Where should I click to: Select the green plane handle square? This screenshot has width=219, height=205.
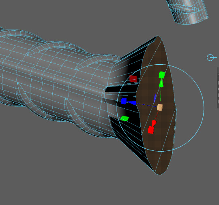tap(125, 118)
